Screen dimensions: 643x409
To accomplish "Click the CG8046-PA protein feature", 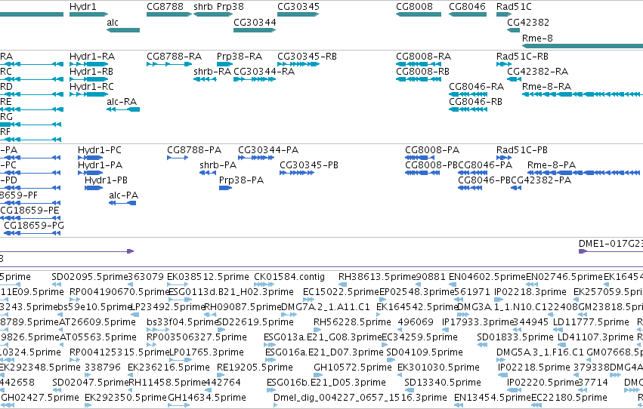I will pos(472,173).
